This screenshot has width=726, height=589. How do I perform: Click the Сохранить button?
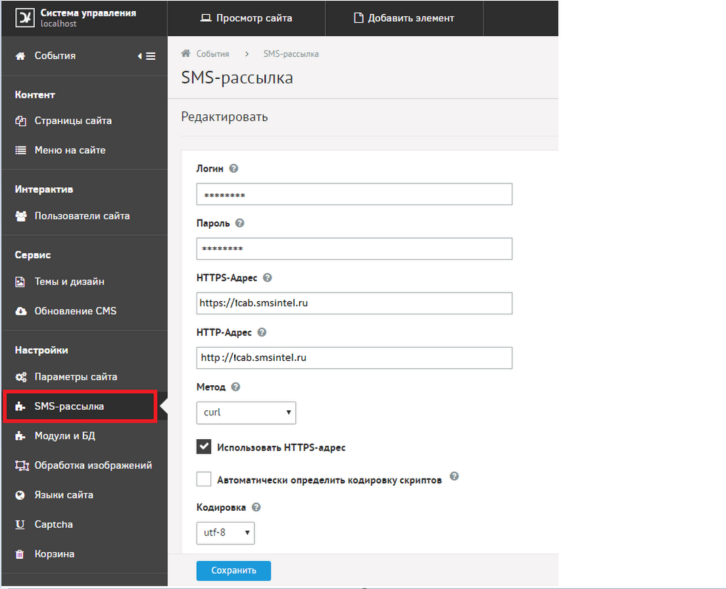[233, 571]
